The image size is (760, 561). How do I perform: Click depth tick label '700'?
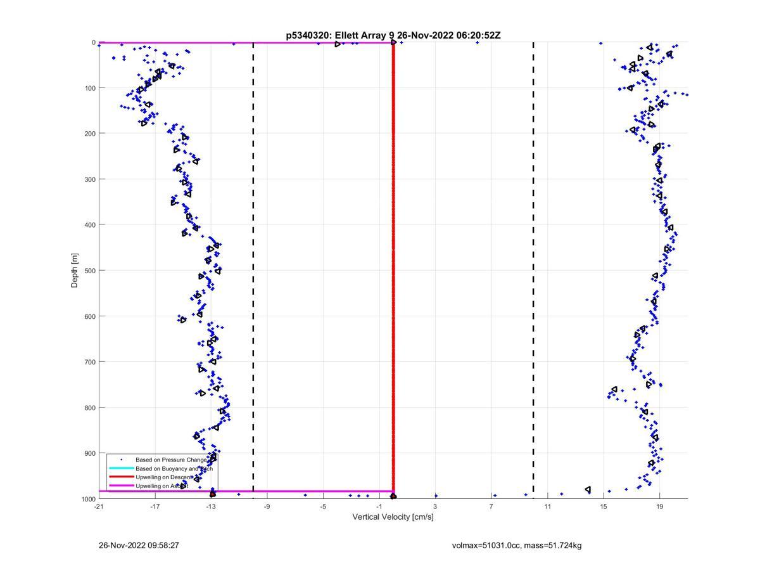pyautogui.click(x=90, y=362)
